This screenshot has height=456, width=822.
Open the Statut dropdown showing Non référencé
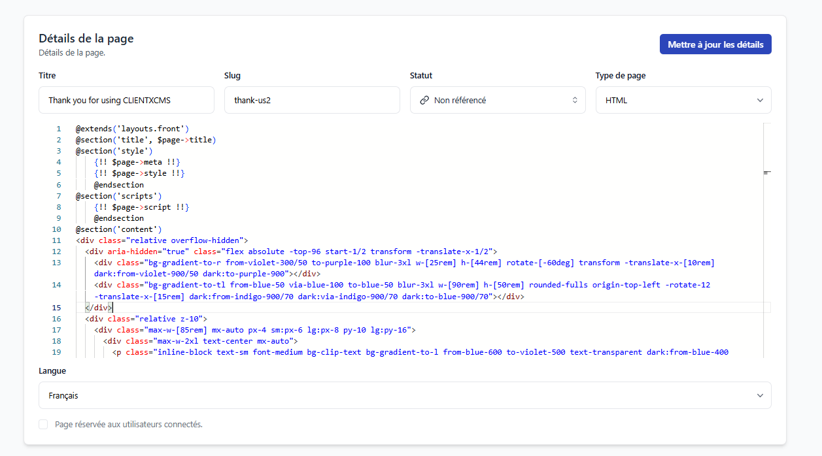pos(497,99)
